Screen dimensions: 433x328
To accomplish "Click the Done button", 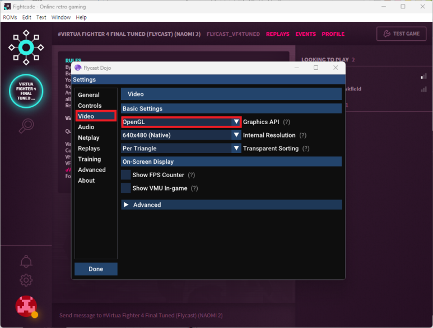I will [96, 269].
